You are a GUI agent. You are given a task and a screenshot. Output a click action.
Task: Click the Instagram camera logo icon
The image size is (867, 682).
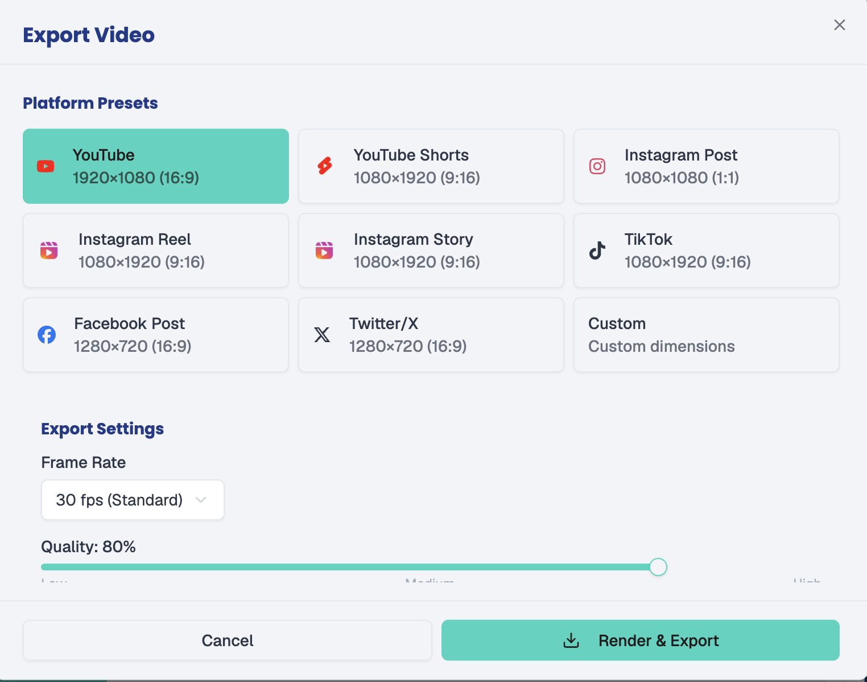(x=597, y=166)
